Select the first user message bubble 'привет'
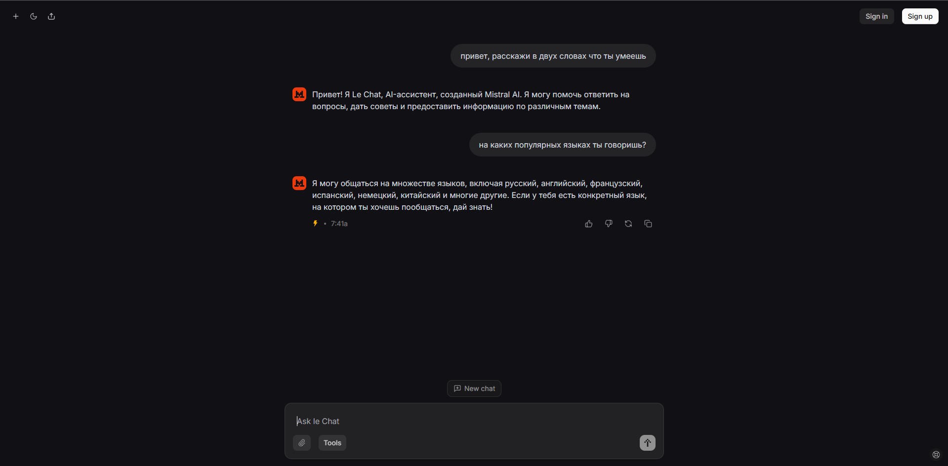This screenshot has width=948, height=466. (553, 56)
